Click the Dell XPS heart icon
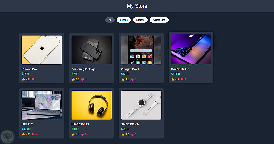 click(x=33, y=135)
